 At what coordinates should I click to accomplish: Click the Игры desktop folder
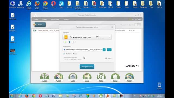(151, 4)
